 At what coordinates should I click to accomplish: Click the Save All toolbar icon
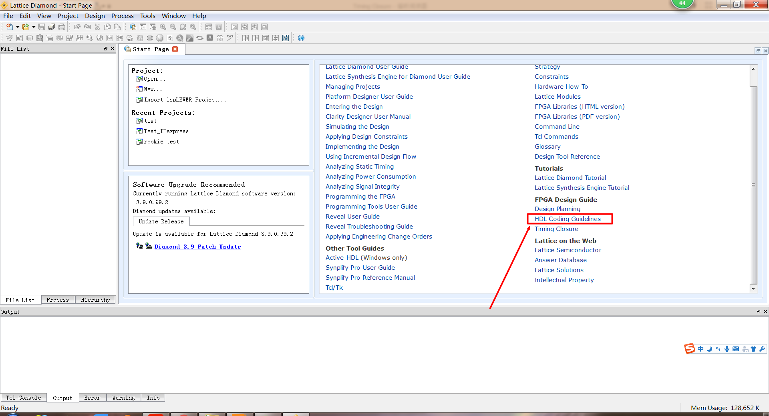(52, 27)
